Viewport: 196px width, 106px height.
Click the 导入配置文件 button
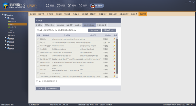tap(109, 30)
